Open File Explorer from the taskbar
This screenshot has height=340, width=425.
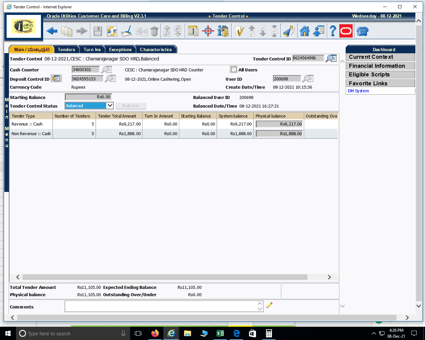coord(188,333)
